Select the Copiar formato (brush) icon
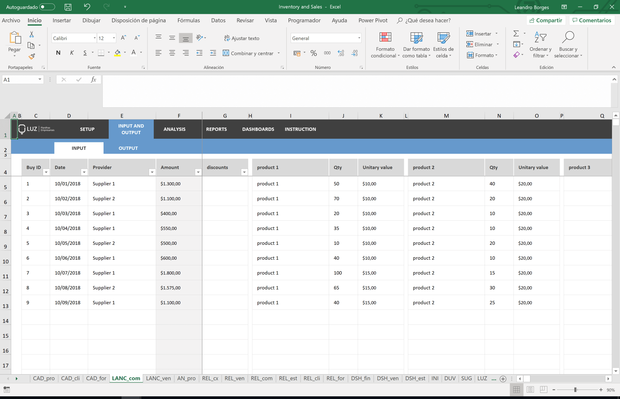 click(x=32, y=57)
